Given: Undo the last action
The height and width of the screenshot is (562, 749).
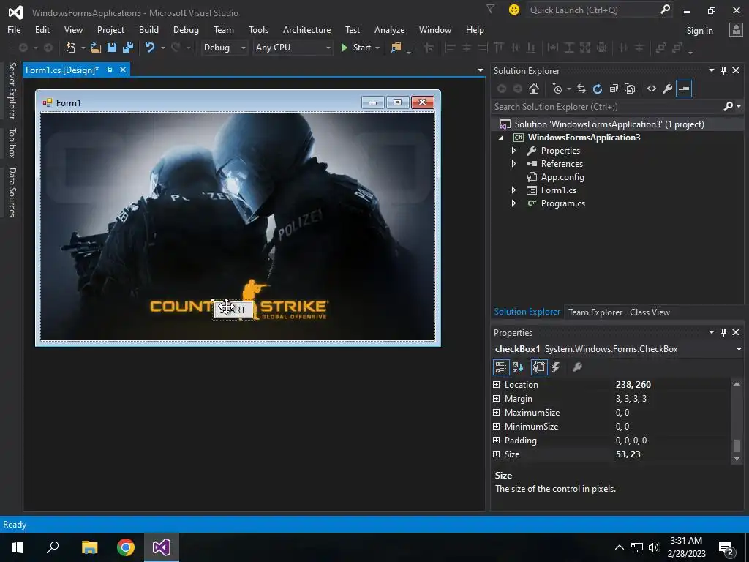Looking at the screenshot, I should click(x=150, y=48).
